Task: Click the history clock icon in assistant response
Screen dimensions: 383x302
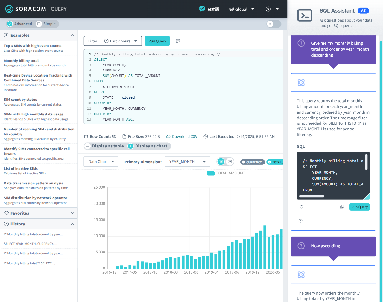Action: pyautogui.click(x=300, y=221)
